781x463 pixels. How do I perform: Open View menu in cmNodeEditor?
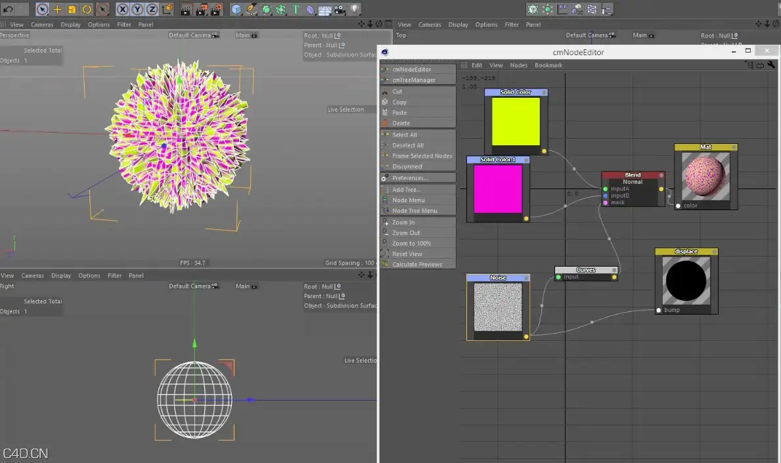tap(495, 65)
